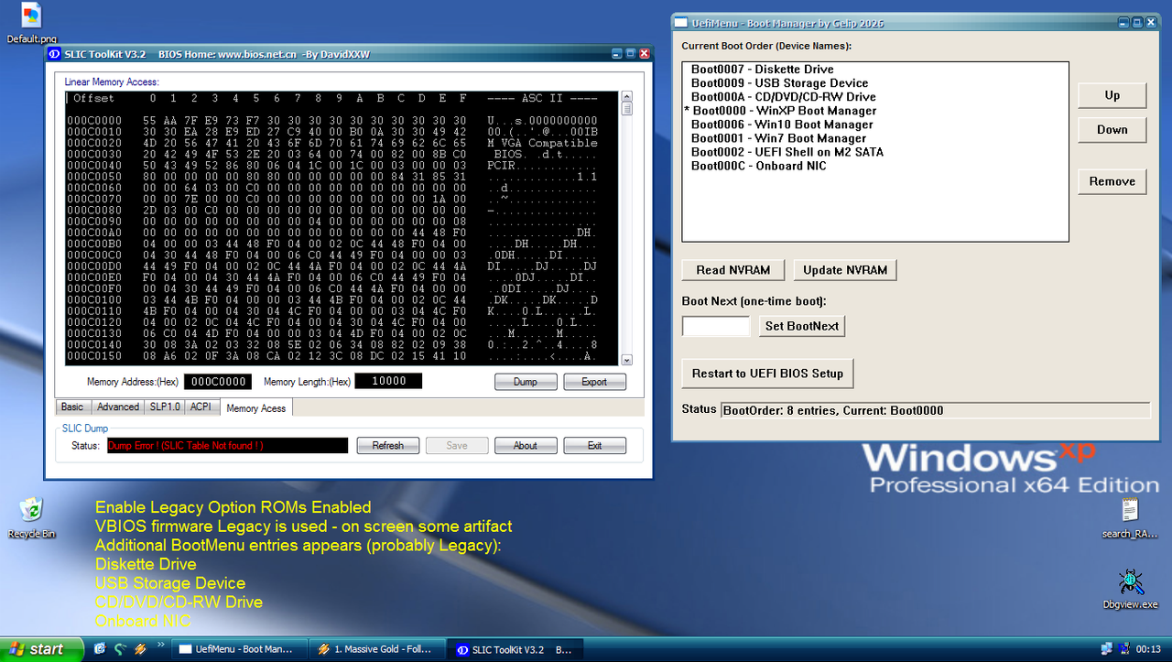Select the Memory Acess tab
Screen dimensions: 1172x662
click(256, 407)
